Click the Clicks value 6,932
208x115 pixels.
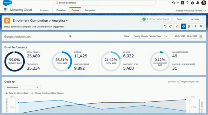[128, 56]
